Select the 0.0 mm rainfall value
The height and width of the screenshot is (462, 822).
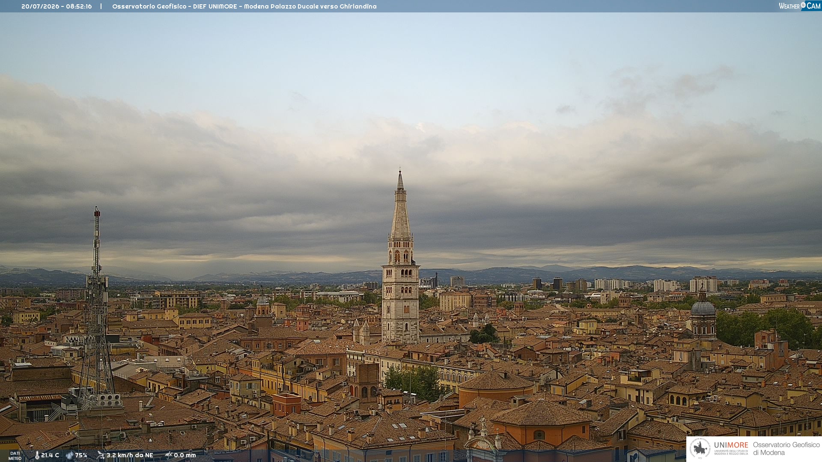pyautogui.click(x=185, y=455)
